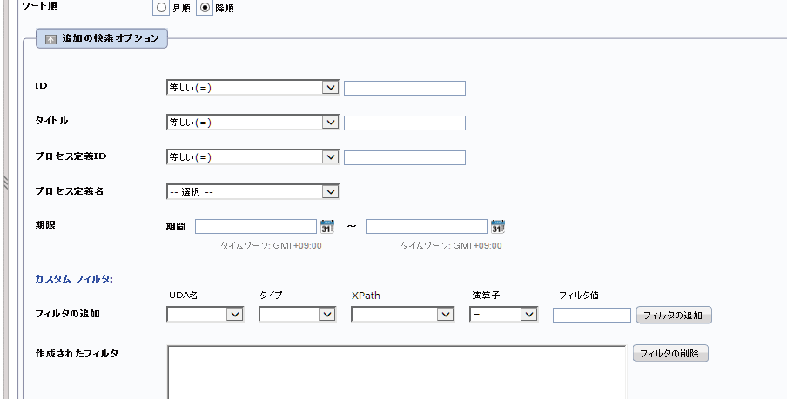787x399 pixels.
Task: Open the タイトル operator dropdown
Action: point(252,123)
